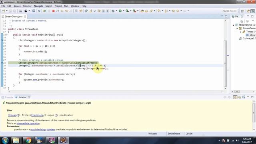Select the Debug view tab
The width and height of the screenshot is (256, 144).
coord(237,16)
